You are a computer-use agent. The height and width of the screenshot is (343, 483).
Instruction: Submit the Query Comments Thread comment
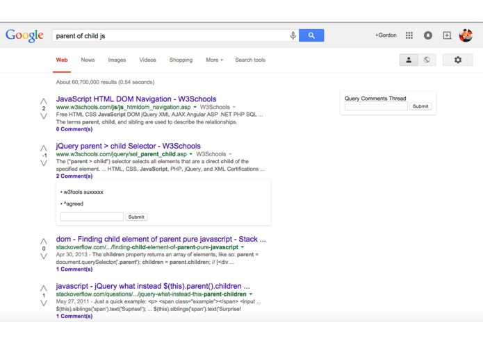click(x=420, y=106)
